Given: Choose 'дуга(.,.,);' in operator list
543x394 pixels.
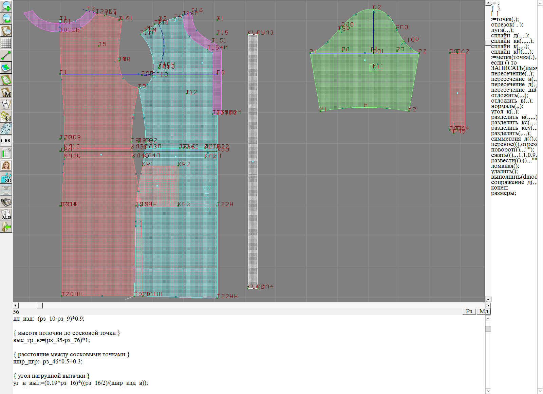Looking at the screenshot, I should click(502, 30).
